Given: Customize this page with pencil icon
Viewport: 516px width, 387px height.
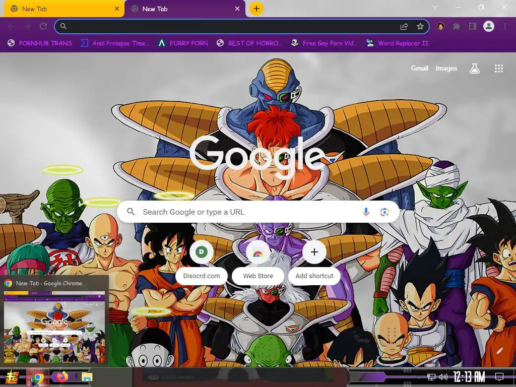Looking at the screenshot, I should point(499,351).
